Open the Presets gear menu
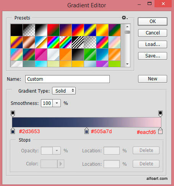The image size is (174, 186). [125, 18]
